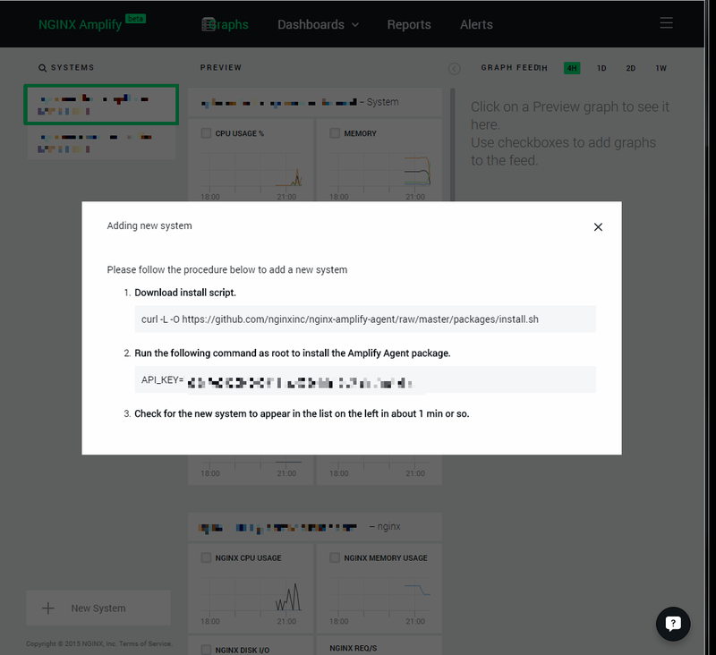
Task: Switch to the 2D time range
Action: (630, 68)
